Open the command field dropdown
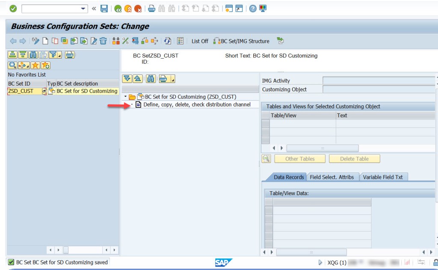This screenshot has width=438, height=270. (83, 8)
